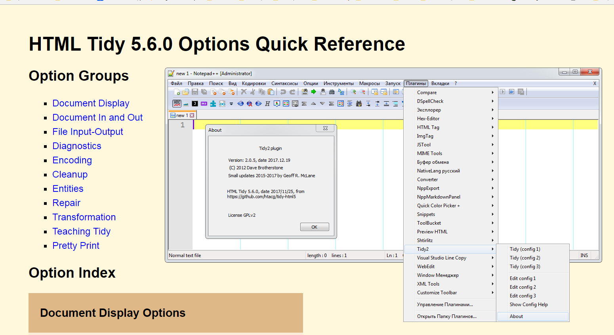This screenshot has width=614, height=335.
Task: Expand the NppExport submenu
Action: point(450,188)
